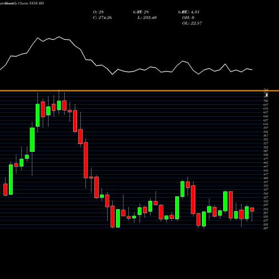This screenshot has height=279, width=279.
Task: Click the 'C: 274.26' close value
Action: point(102,18)
